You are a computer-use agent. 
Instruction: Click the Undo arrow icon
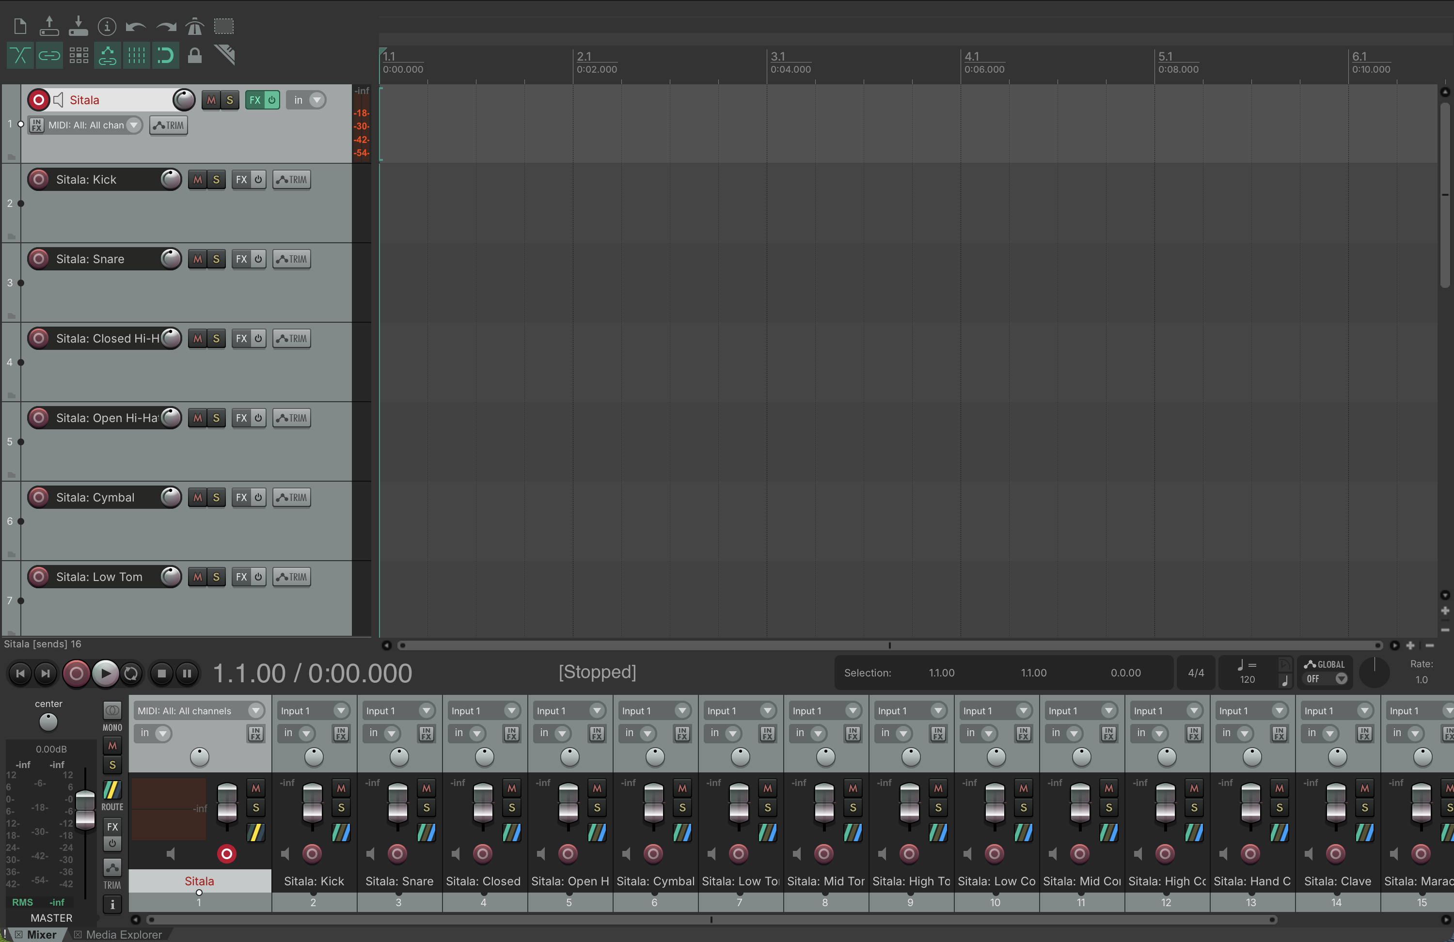point(136,27)
